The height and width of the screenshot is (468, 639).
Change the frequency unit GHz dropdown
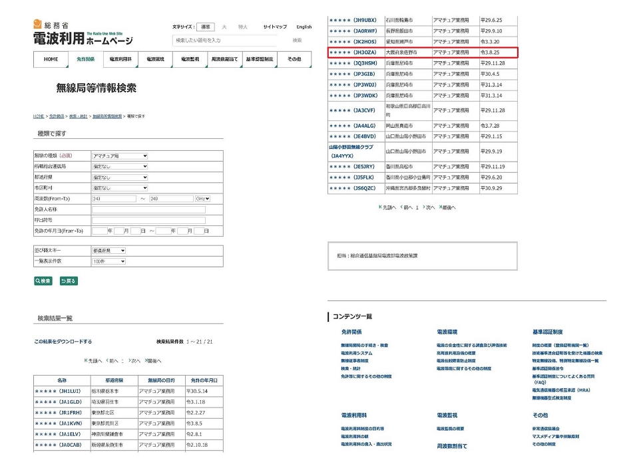[202, 199]
